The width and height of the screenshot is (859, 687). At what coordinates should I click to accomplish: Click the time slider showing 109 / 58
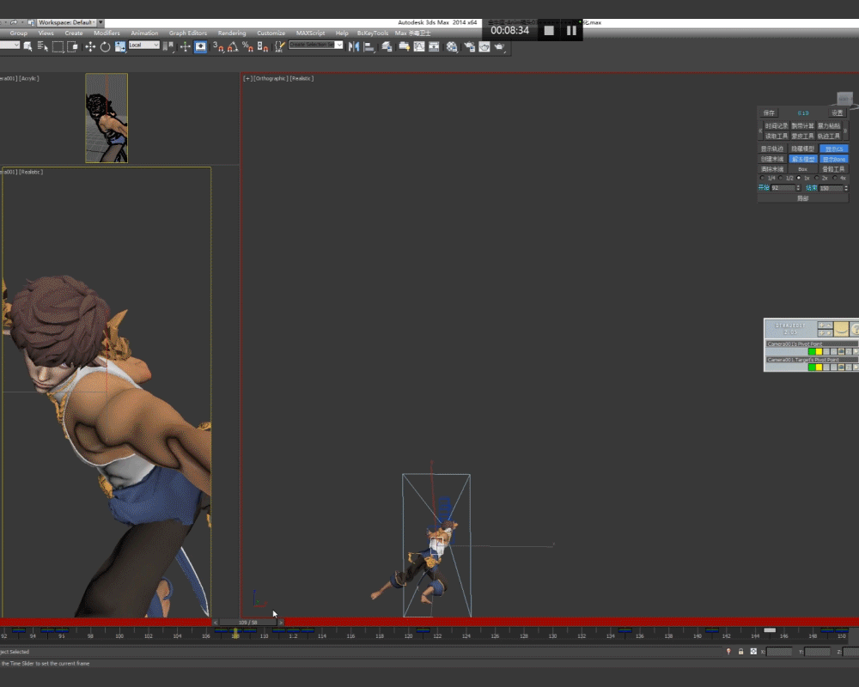(x=248, y=623)
